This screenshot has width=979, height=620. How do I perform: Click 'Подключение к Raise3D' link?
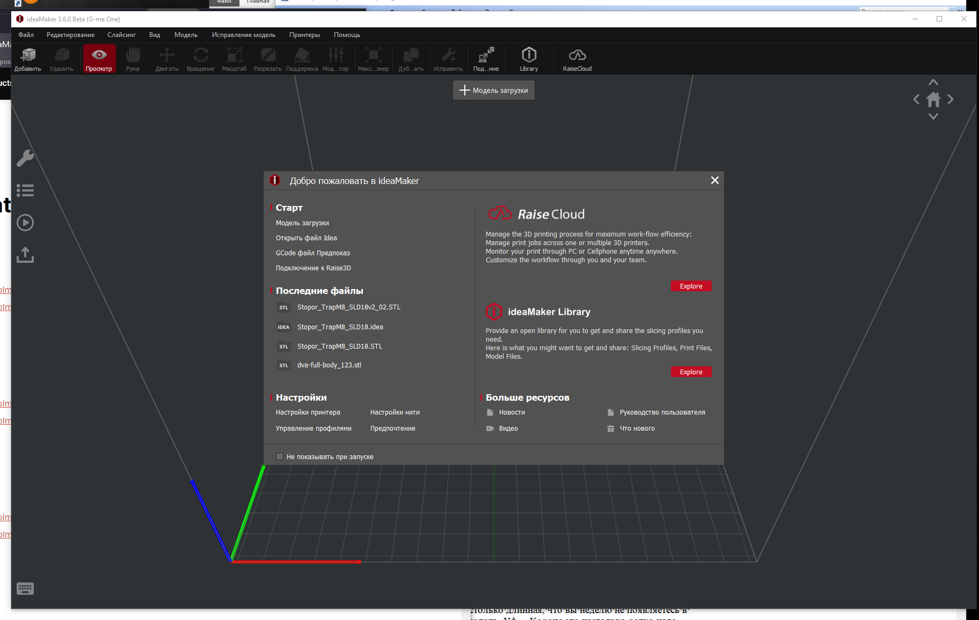pyautogui.click(x=313, y=268)
